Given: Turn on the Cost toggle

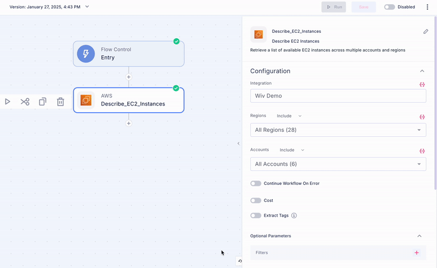Looking at the screenshot, I should [x=256, y=200].
